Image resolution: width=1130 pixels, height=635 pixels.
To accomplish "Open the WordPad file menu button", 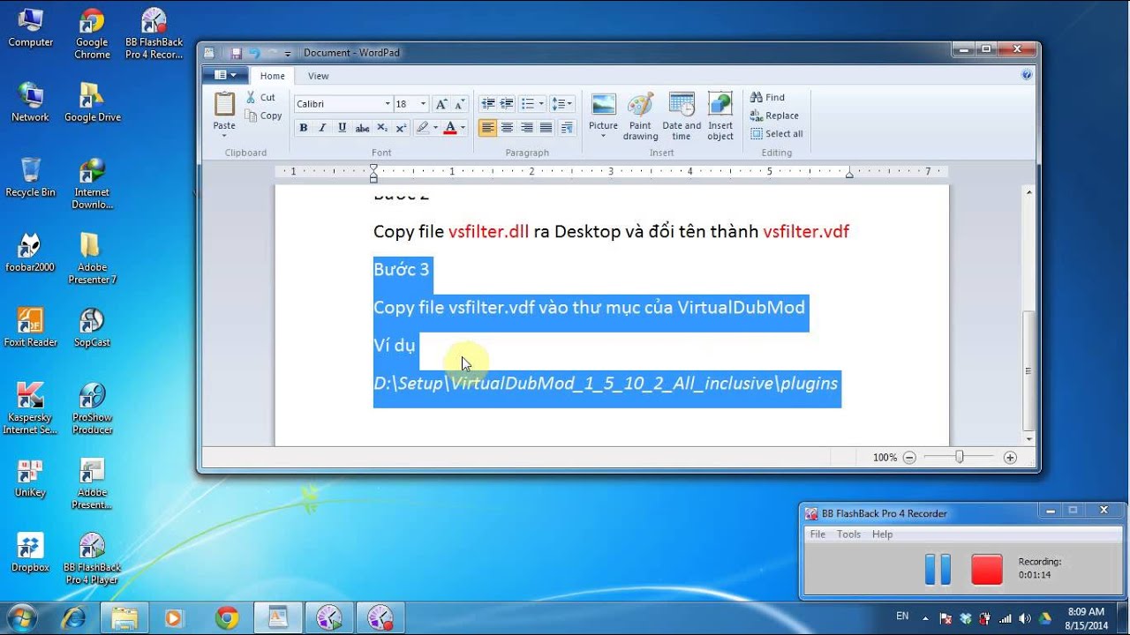I will pos(225,76).
